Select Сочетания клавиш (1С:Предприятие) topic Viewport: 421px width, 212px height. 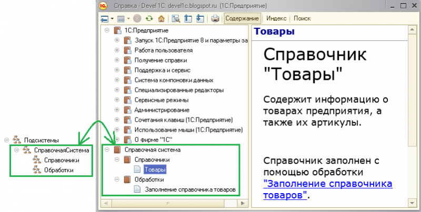[184, 120]
